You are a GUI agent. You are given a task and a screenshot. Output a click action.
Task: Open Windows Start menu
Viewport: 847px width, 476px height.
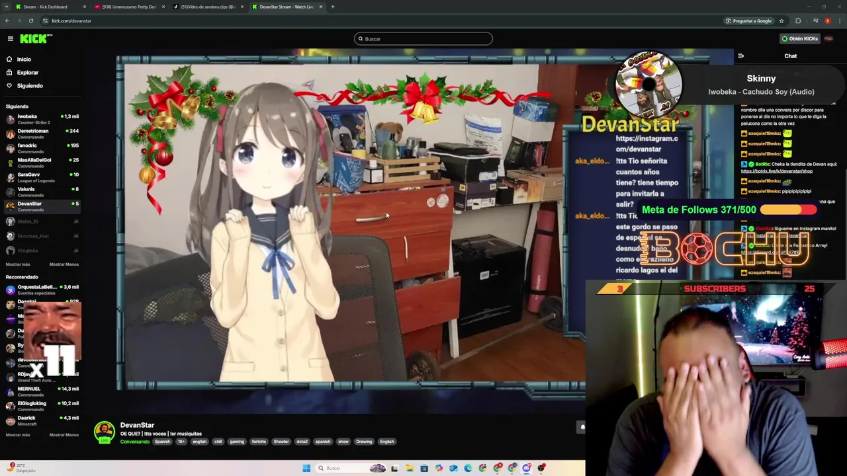coord(306,468)
